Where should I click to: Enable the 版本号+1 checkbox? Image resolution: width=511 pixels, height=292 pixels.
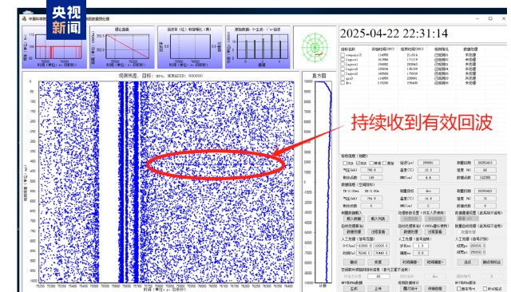click(x=459, y=289)
